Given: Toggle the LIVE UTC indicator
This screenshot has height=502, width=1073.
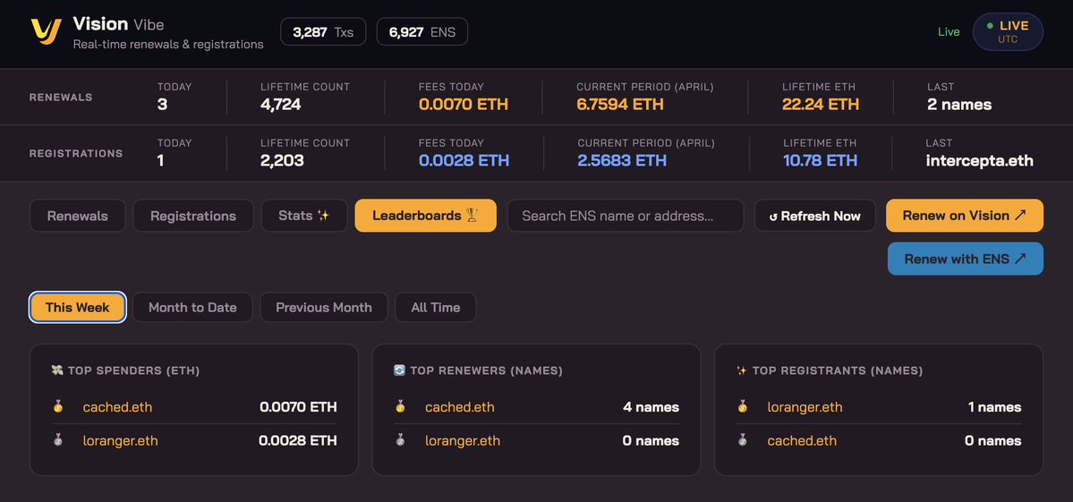Looking at the screenshot, I should point(1008,31).
